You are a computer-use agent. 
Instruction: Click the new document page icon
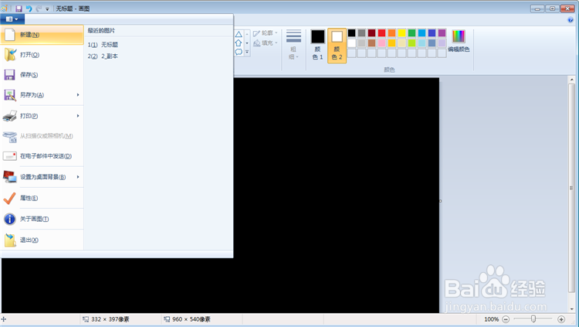(x=9, y=35)
